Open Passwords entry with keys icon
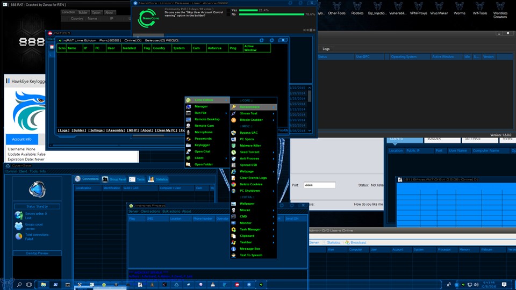The image size is (516, 290). (x=188, y=139)
